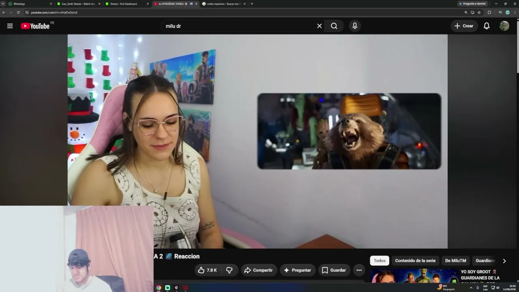Open the YouTube guide hamburger menu
519x292 pixels.
[x=10, y=26]
